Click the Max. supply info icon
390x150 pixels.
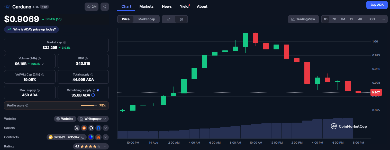(38, 90)
